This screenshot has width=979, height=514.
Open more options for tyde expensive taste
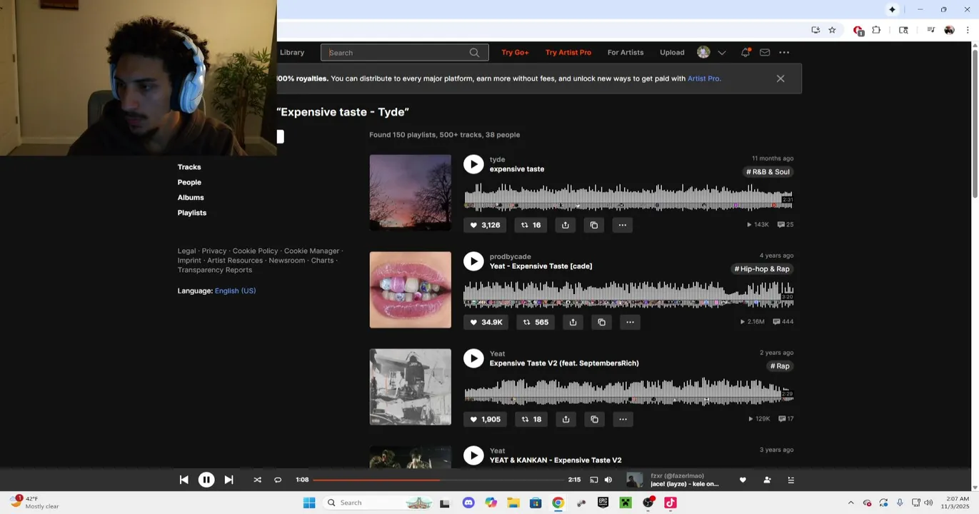(623, 225)
